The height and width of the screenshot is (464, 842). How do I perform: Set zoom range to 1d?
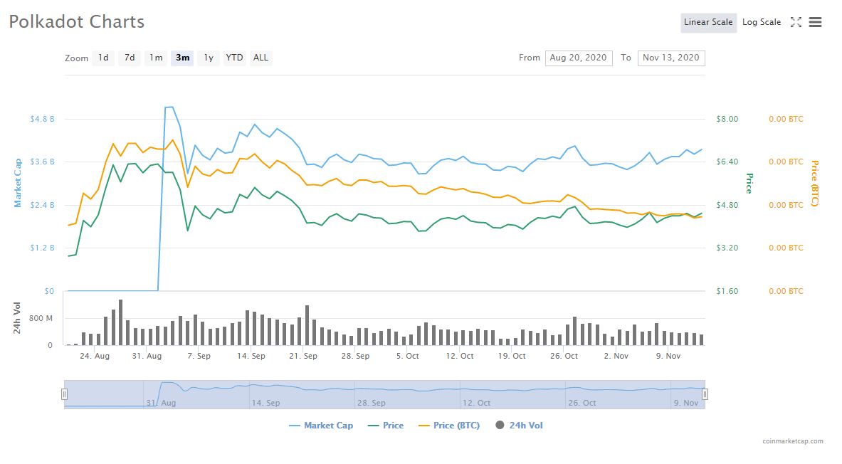pyautogui.click(x=103, y=58)
